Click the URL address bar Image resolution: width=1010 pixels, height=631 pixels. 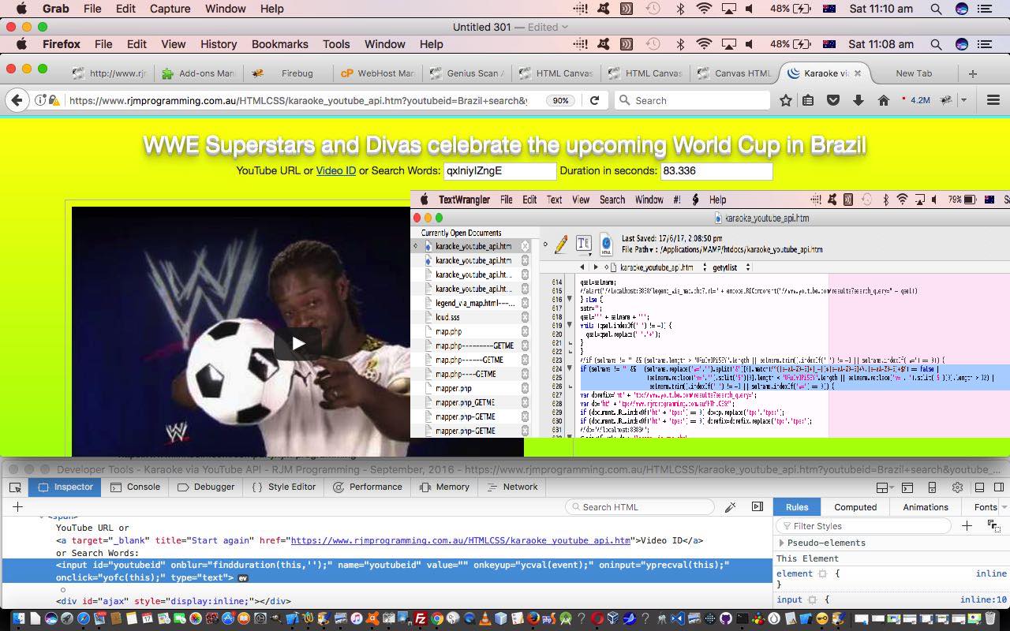pyautogui.click(x=298, y=100)
